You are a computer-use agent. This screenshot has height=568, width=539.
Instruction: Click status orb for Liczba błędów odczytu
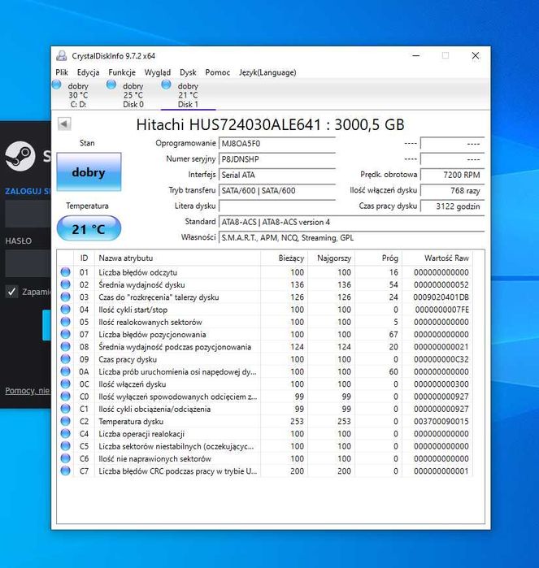click(66, 272)
